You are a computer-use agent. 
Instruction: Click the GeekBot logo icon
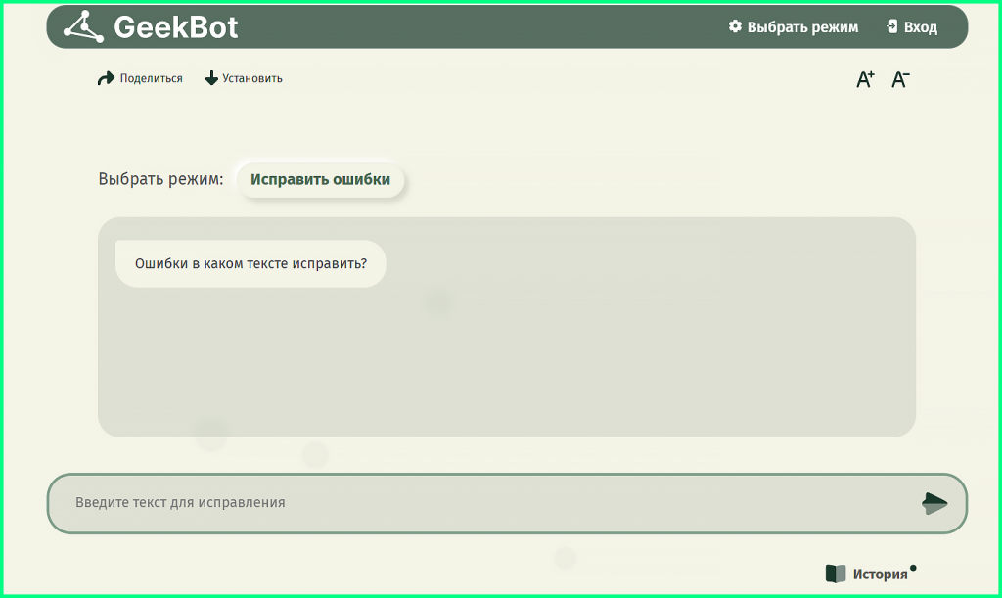tap(84, 26)
